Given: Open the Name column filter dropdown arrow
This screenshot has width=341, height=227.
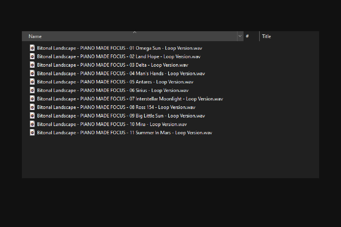Looking at the screenshot, I should click(x=240, y=36).
